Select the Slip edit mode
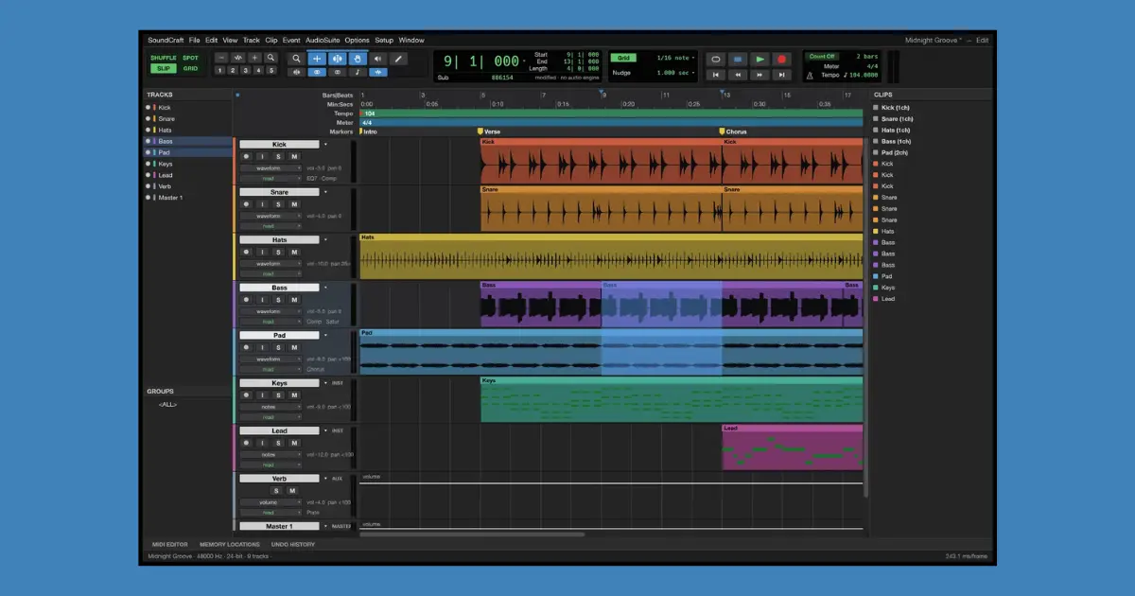 (163, 68)
